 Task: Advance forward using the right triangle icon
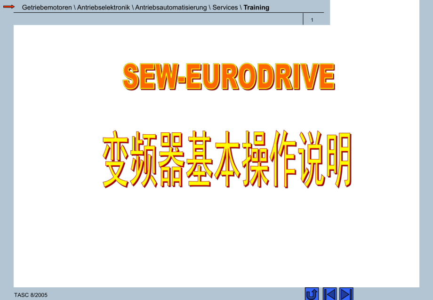point(347,293)
